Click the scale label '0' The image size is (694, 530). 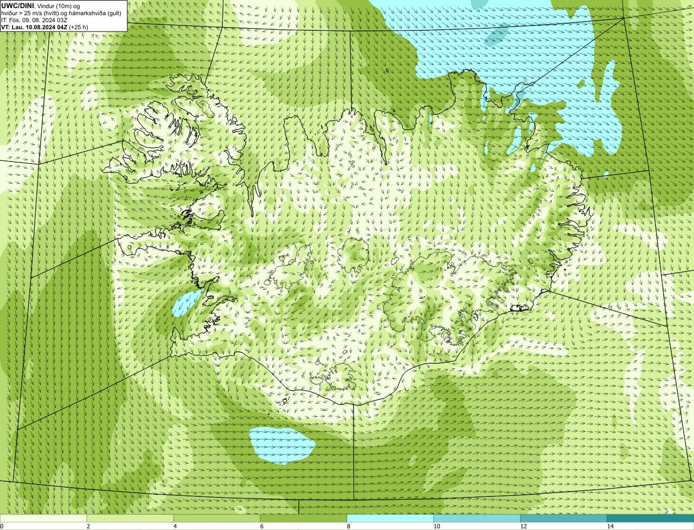pos(2,526)
